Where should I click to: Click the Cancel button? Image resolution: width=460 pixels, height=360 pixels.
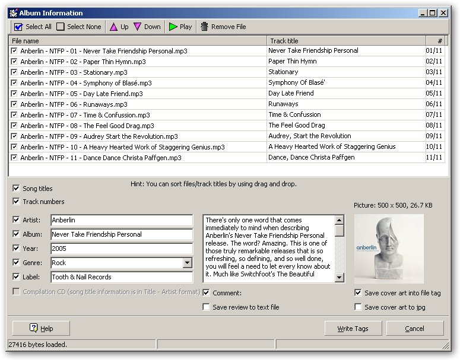tap(414, 329)
